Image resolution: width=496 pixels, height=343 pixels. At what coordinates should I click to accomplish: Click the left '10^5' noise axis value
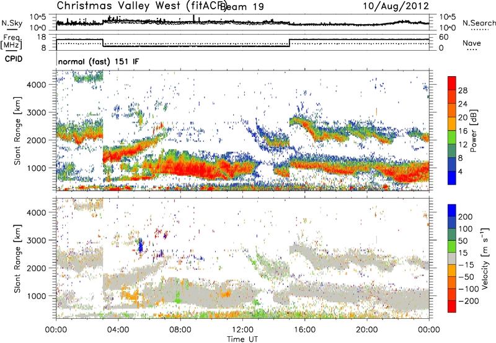click(x=38, y=17)
